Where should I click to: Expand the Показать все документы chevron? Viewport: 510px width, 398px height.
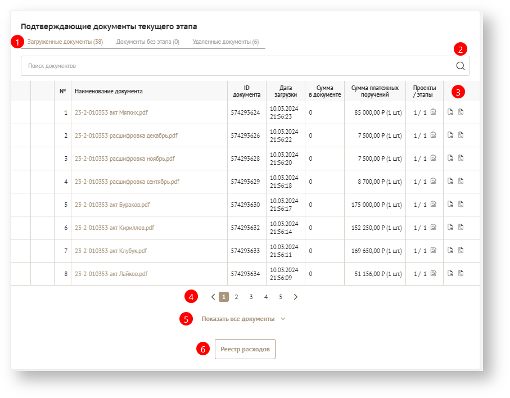(283, 319)
